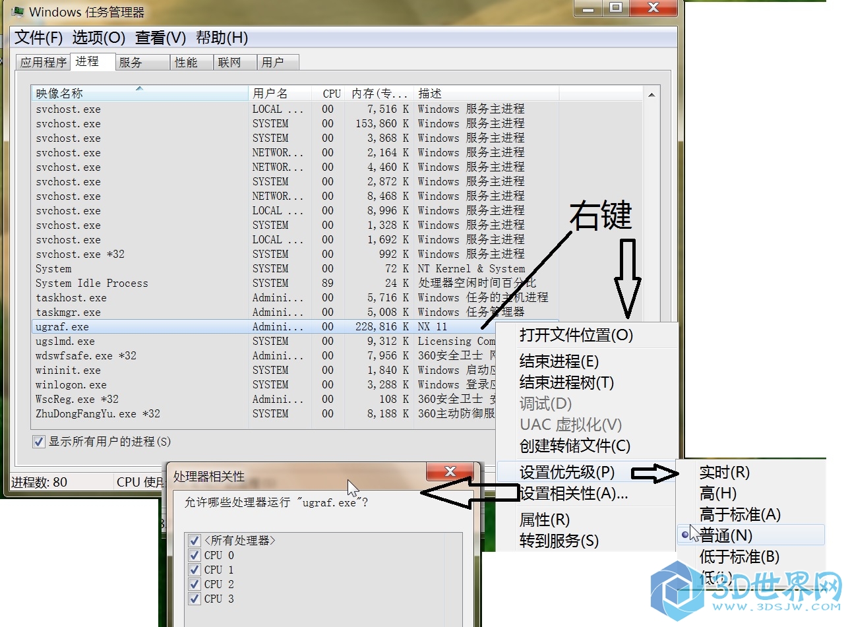Choose 转到服务(S) in context menu

587,541
